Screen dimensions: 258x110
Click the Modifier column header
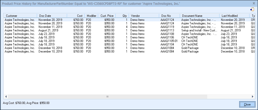pyautogui.click(x=91, y=16)
